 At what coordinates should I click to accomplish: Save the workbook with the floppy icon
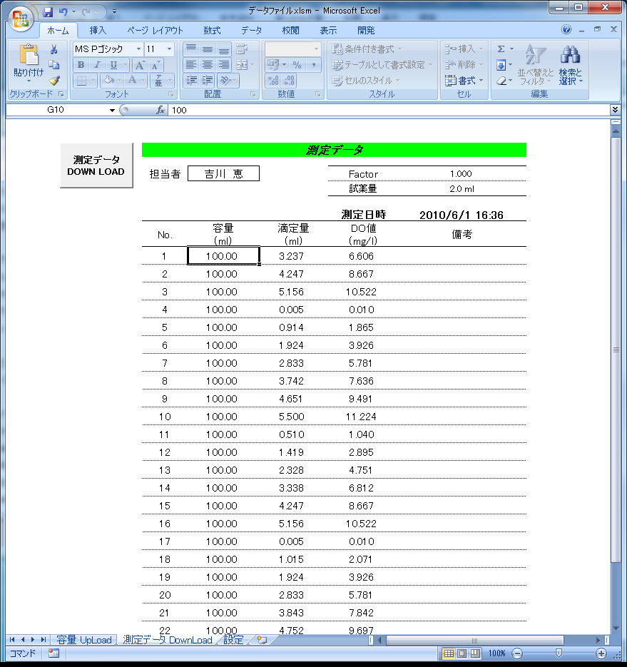pos(48,11)
